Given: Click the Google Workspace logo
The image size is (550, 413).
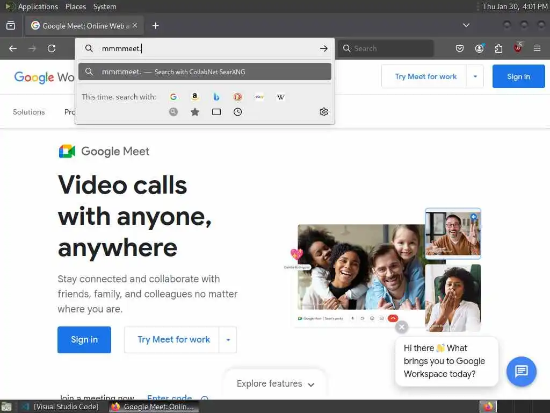Looking at the screenshot, I should pos(44,77).
